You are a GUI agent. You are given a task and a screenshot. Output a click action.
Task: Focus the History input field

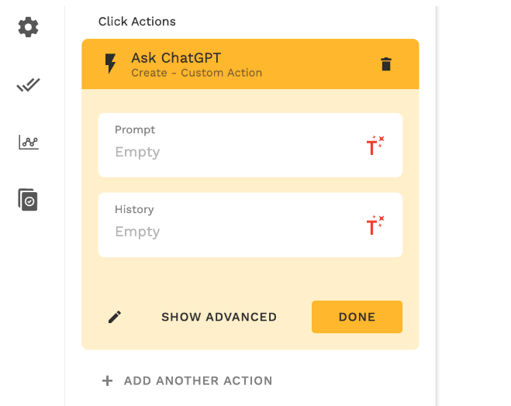click(x=233, y=232)
